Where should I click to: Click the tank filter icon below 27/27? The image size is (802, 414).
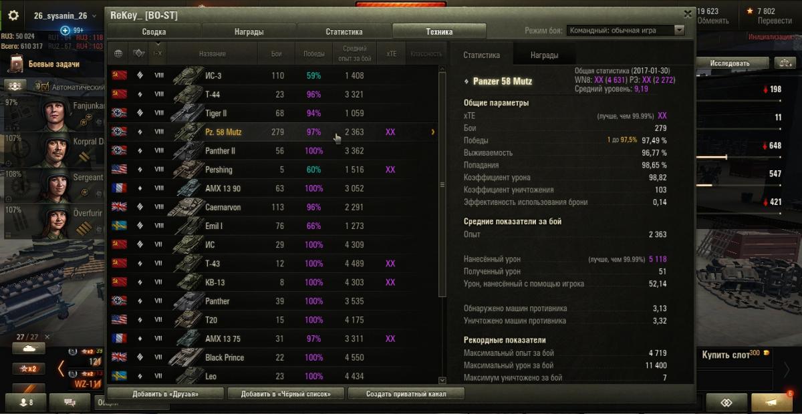point(29,349)
